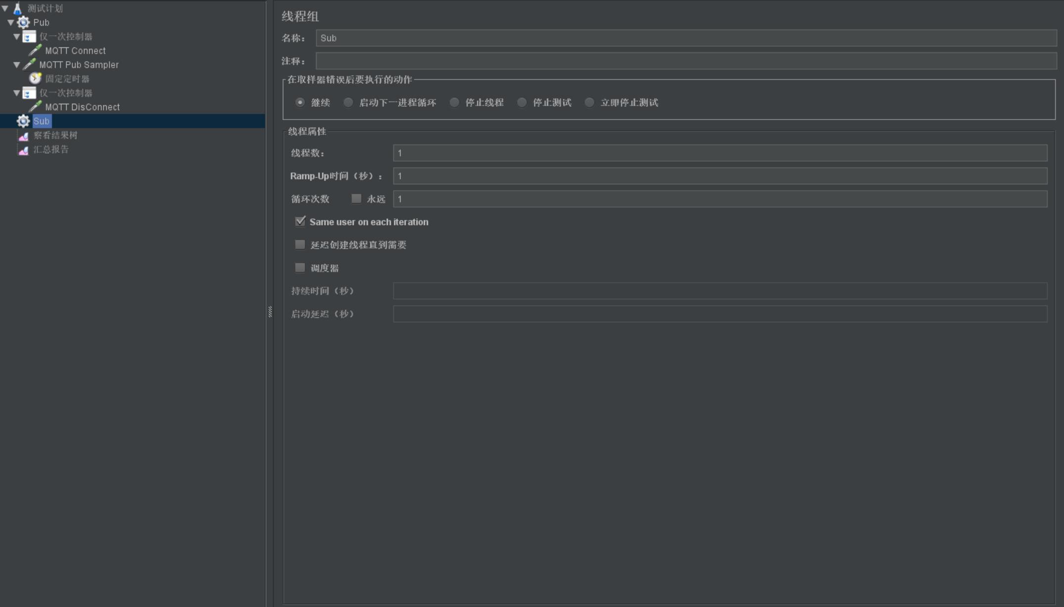Select the 停止测试 radio option

(522, 102)
